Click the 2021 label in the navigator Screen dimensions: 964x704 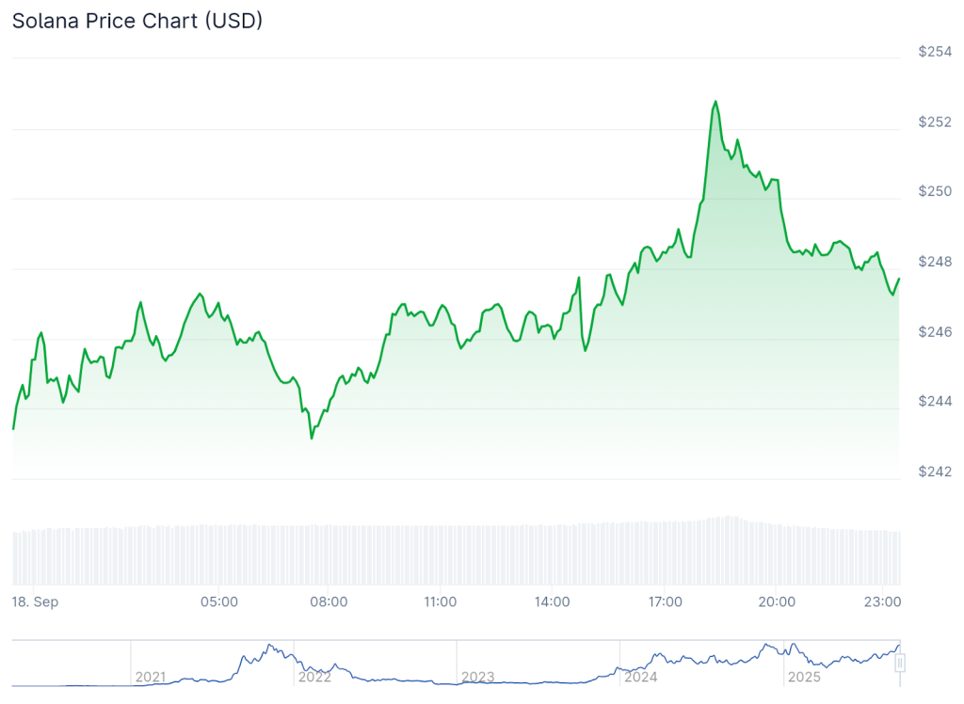[x=151, y=677]
